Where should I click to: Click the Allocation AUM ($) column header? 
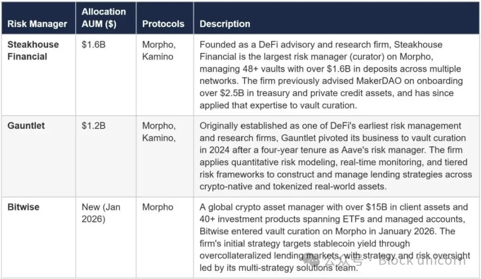pos(104,17)
